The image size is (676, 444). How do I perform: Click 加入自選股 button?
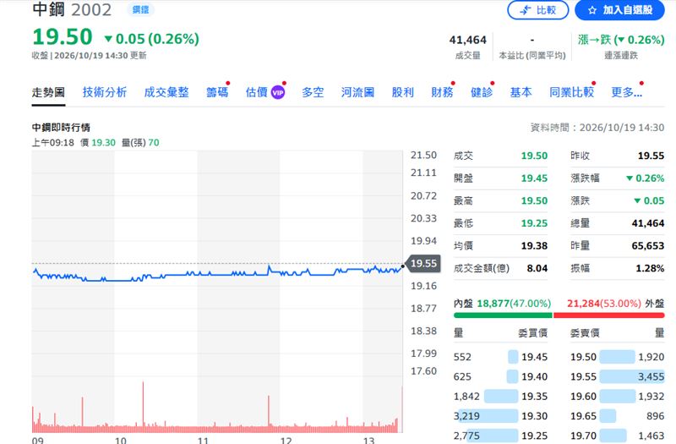point(619,10)
